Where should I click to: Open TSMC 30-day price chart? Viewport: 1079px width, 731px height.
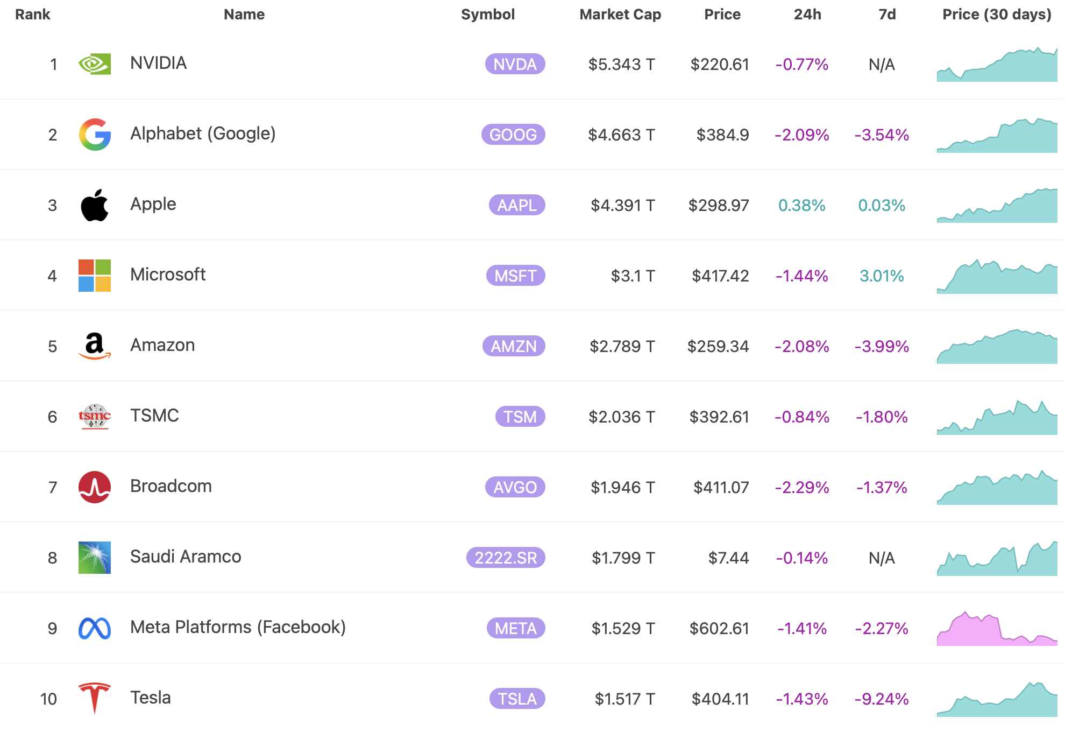997,417
